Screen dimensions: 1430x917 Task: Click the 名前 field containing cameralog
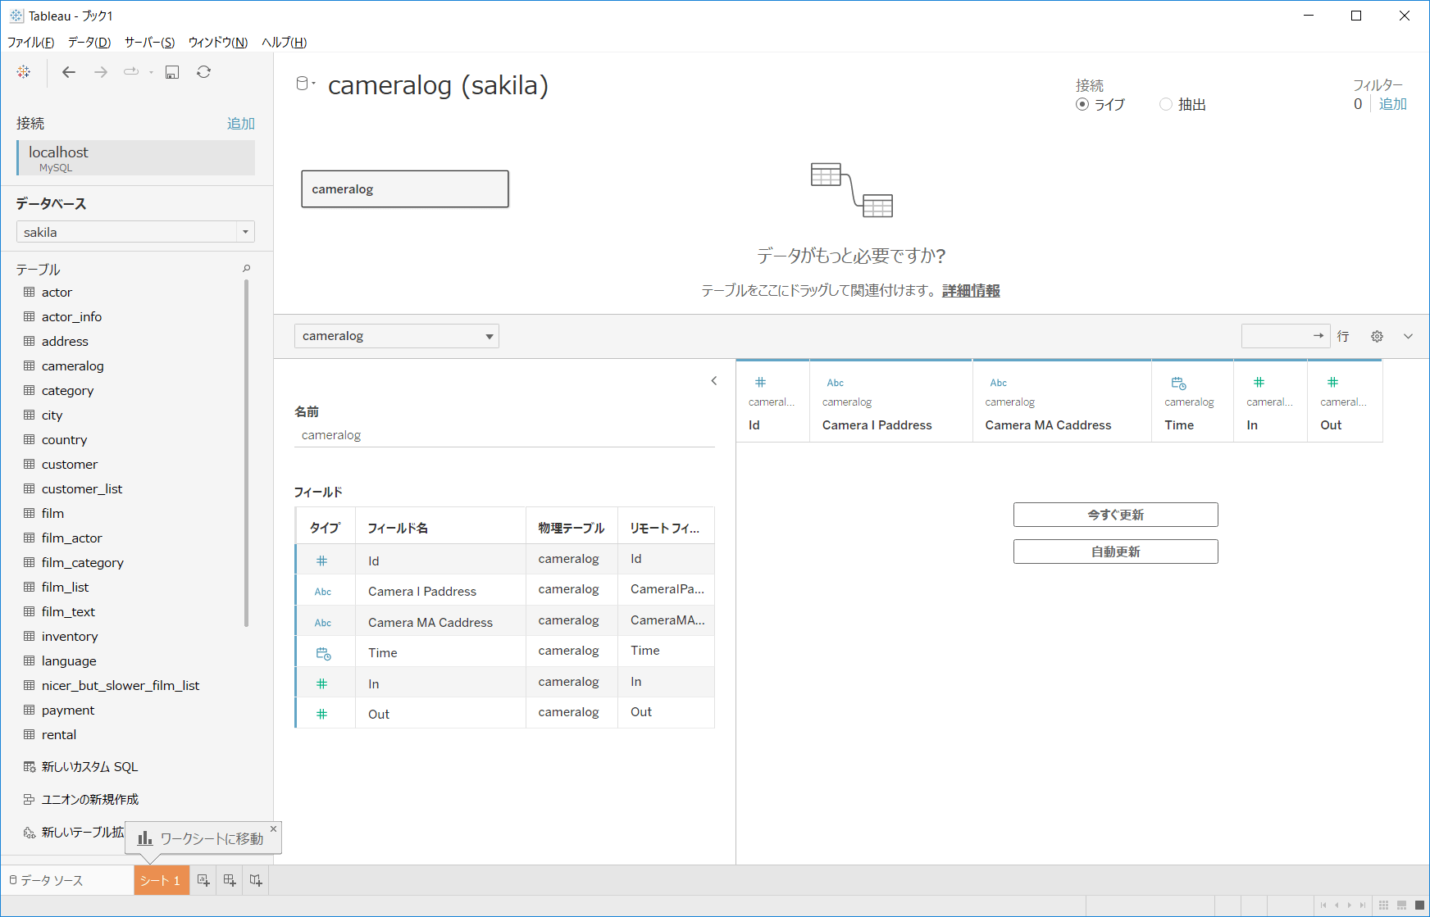(504, 435)
